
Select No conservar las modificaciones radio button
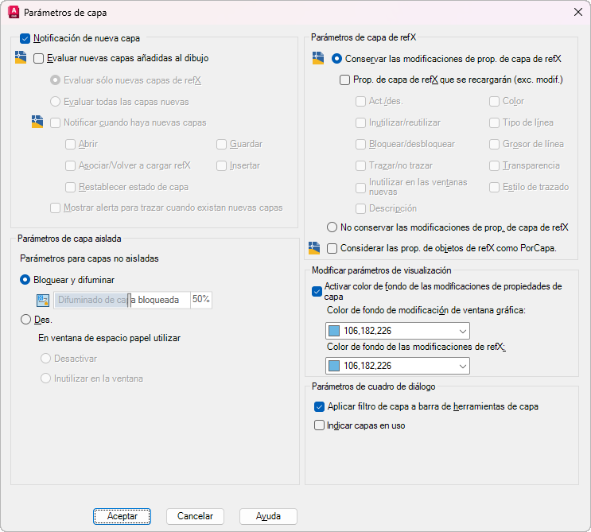pos(332,227)
